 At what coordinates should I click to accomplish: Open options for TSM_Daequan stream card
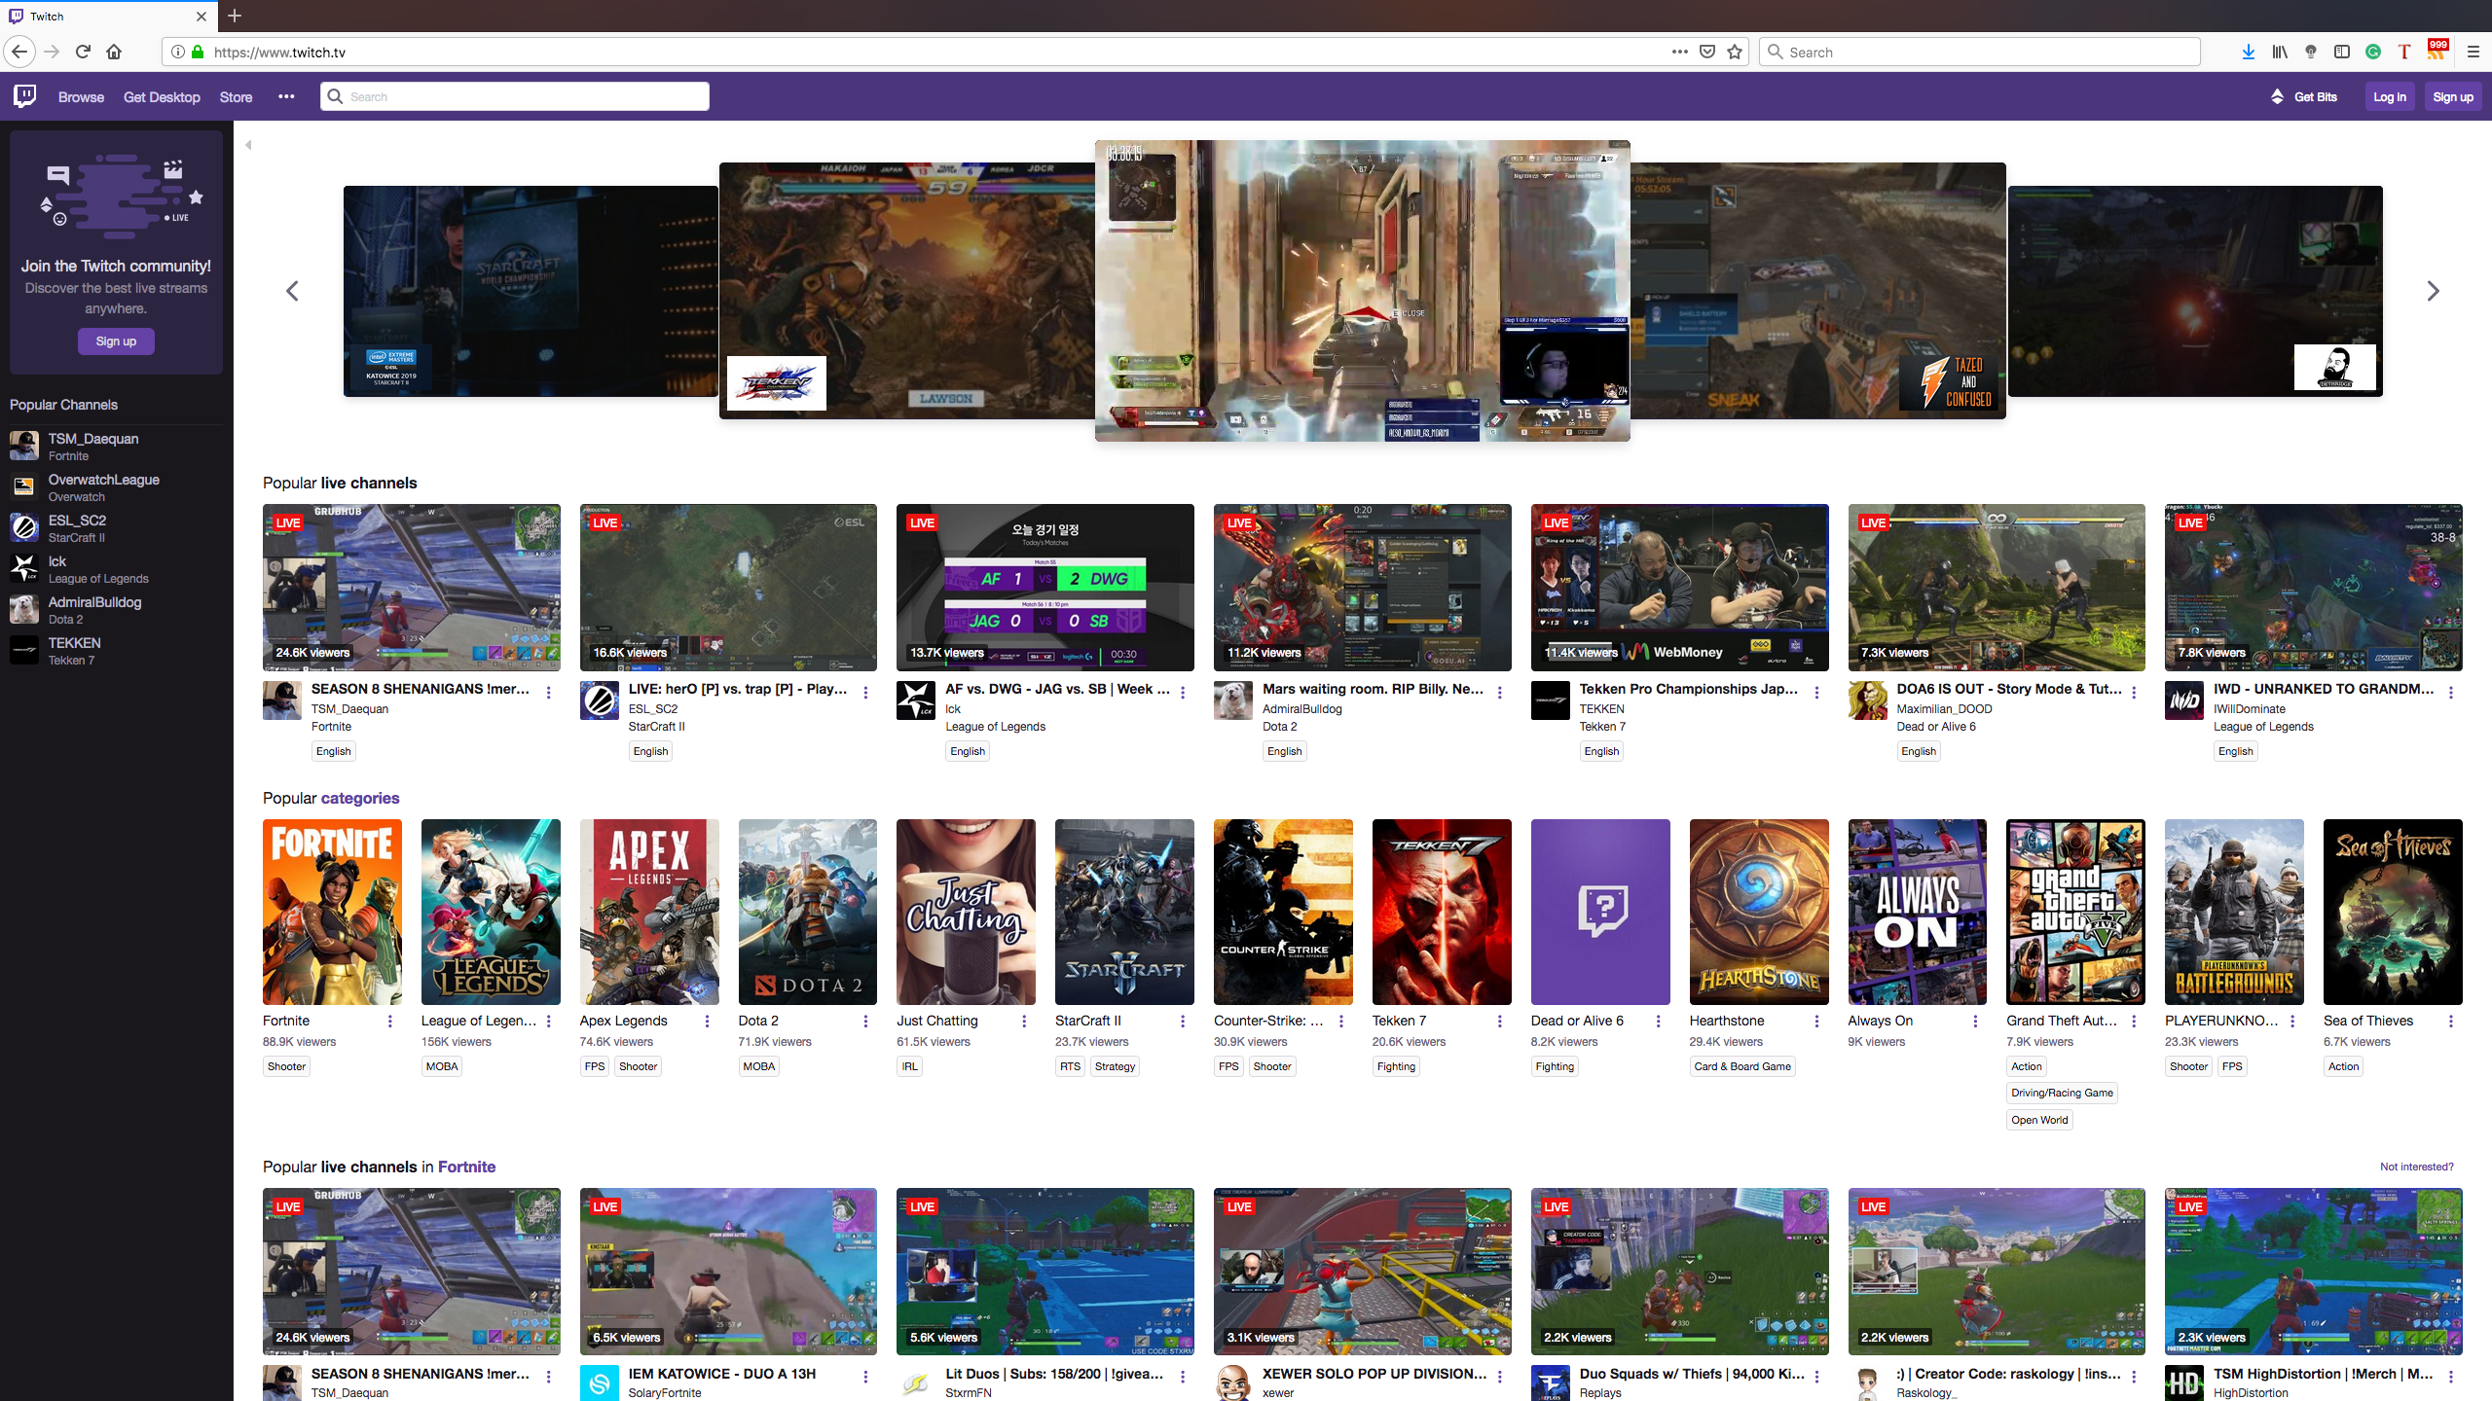549,693
